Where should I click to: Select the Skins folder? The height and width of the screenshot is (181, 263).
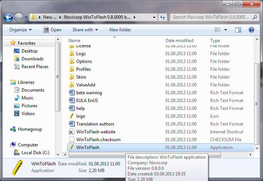[81, 77]
